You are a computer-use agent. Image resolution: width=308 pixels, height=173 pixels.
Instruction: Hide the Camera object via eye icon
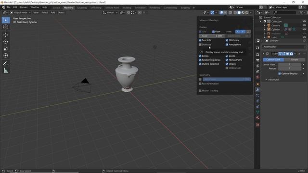coord(304,25)
